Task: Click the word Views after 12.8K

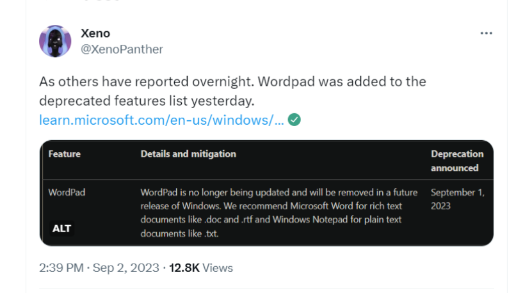Action: click(x=218, y=268)
